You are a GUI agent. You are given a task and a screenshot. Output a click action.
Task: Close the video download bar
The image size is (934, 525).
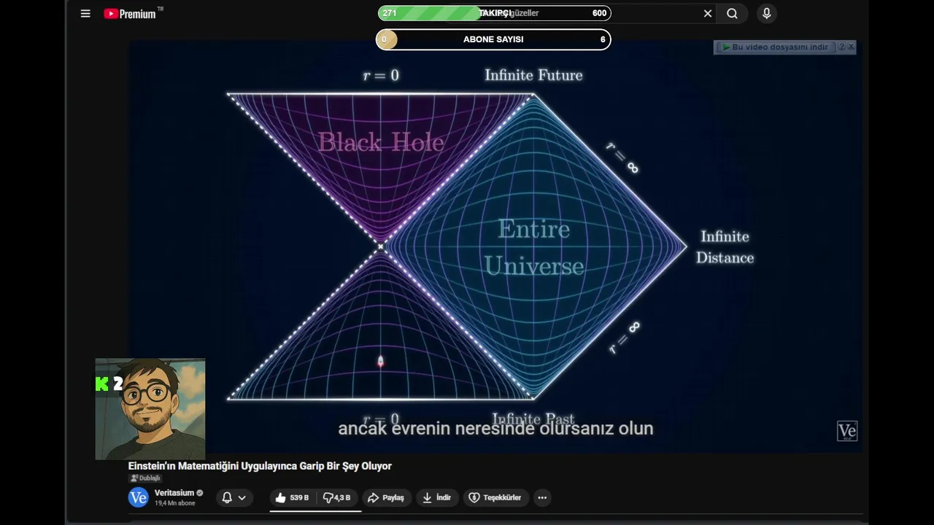[851, 47]
